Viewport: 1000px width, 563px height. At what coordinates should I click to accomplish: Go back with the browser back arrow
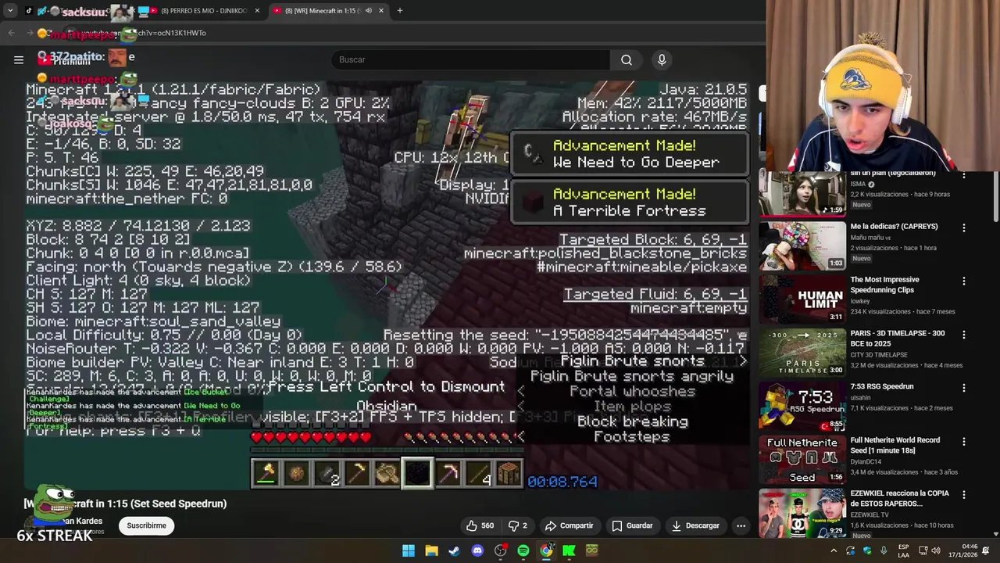point(12,33)
